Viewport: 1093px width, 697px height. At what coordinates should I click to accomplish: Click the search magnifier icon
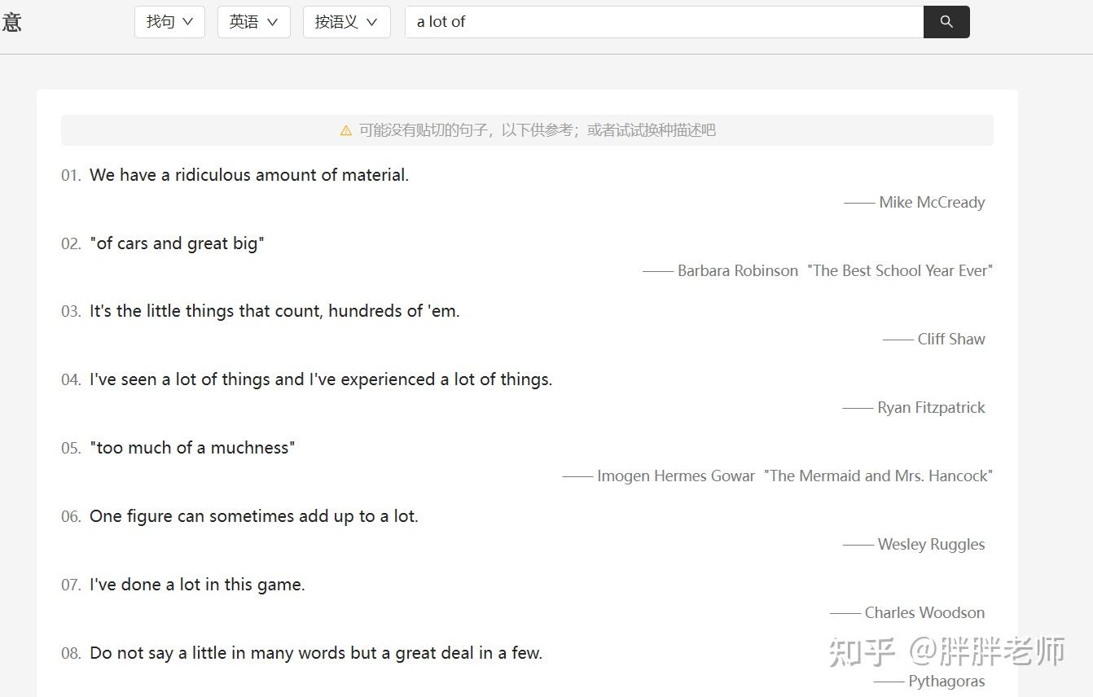(946, 22)
